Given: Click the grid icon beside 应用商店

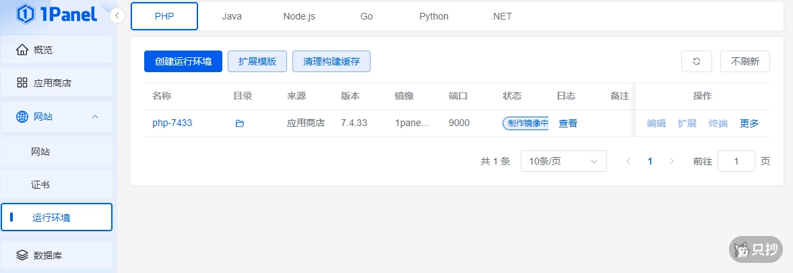Looking at the screenshot, I should coord(22,83).
